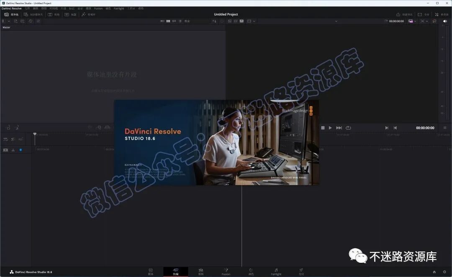Jump to the previous edit point

click(395, 128)
